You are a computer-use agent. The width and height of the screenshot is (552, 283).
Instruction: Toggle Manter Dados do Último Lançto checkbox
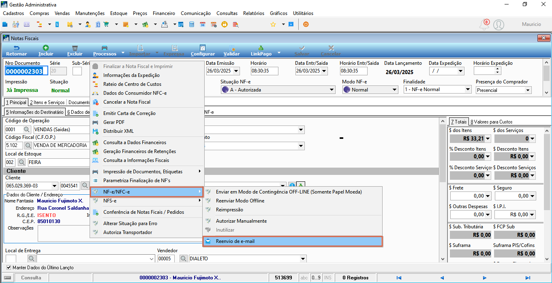pyautogui.click(x=9, y=268)
